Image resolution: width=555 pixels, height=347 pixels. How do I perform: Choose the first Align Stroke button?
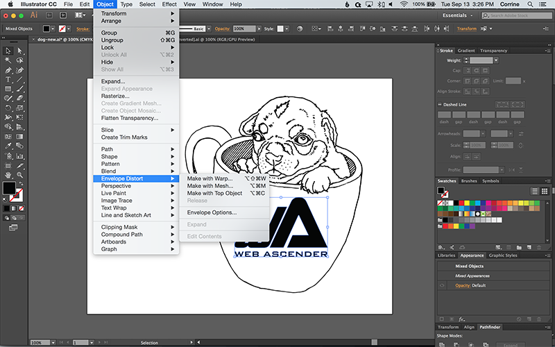pos(468,92)
